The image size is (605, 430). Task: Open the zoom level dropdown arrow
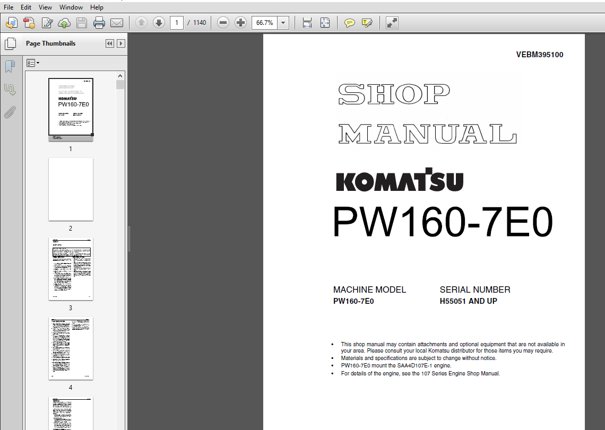[x=283, y=23]
